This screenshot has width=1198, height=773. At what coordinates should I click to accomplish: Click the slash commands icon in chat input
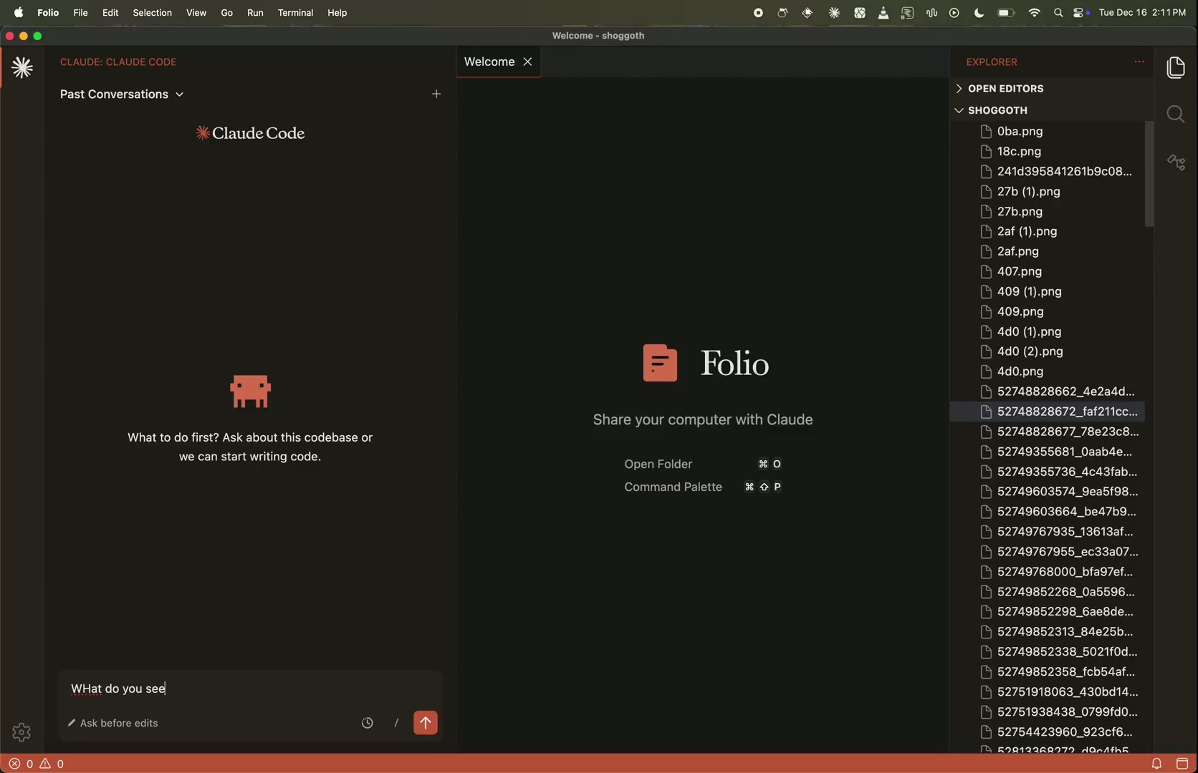pos(396,723)
